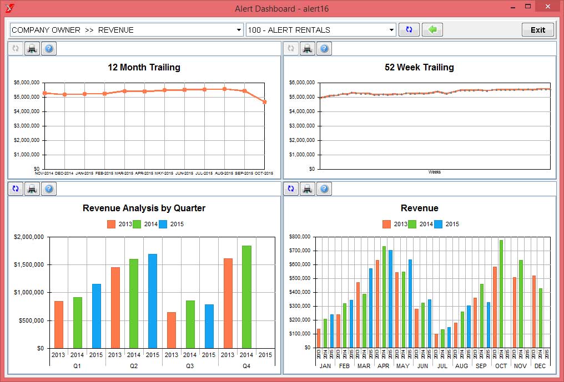Click the 2015 blue legend swatch in Revenue chart
The width and height of the screenshot is (564, 382).
439,225
